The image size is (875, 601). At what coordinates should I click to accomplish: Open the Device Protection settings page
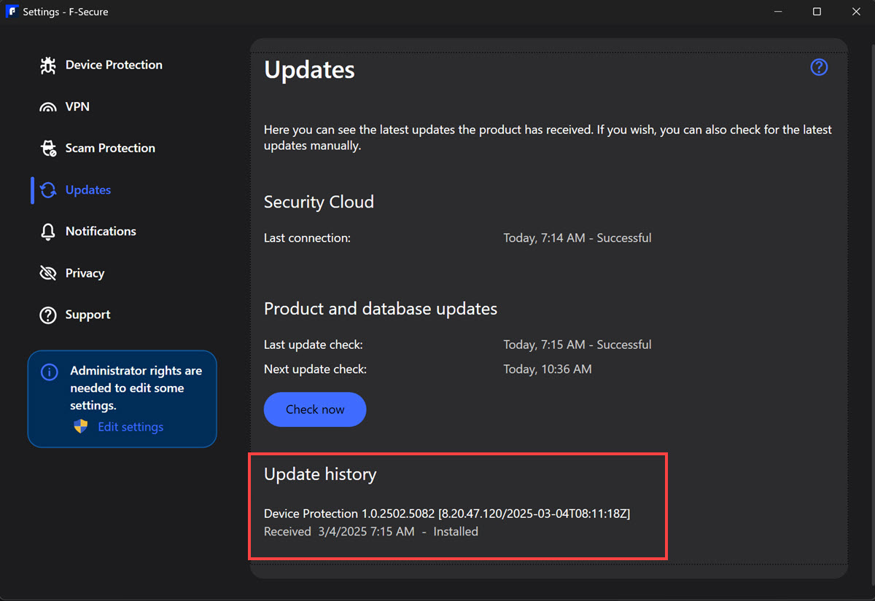(114, 65)
